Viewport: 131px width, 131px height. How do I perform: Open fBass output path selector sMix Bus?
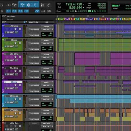click(47, 43)
